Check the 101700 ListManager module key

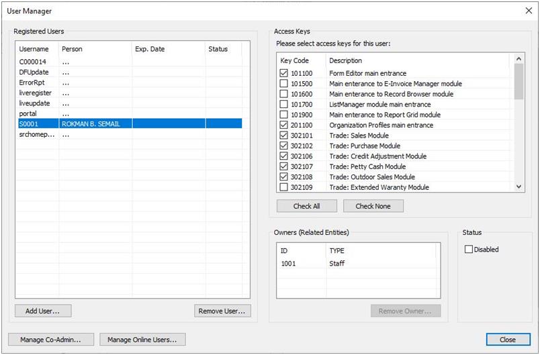tap(283, 105)
